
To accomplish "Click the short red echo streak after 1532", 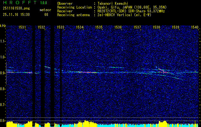I will (x=47, y=67).
